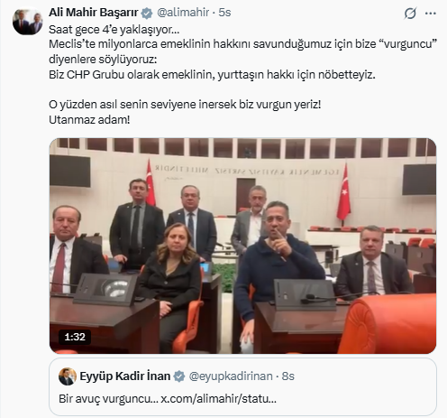Click the 'O yüzden asıl senin seviyene' sentence
The image size is (447, 418).
[185, 105]
